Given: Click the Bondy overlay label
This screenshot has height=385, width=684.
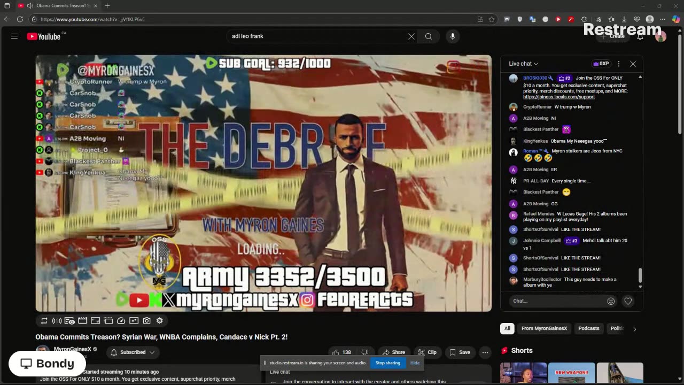Looking at the screenshot, I should tap(48, 364).
